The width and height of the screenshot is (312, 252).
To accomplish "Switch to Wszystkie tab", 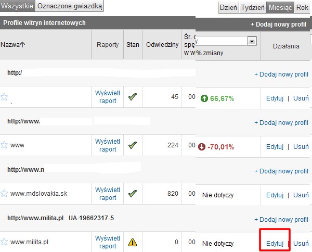I will (x=17, y=6).
